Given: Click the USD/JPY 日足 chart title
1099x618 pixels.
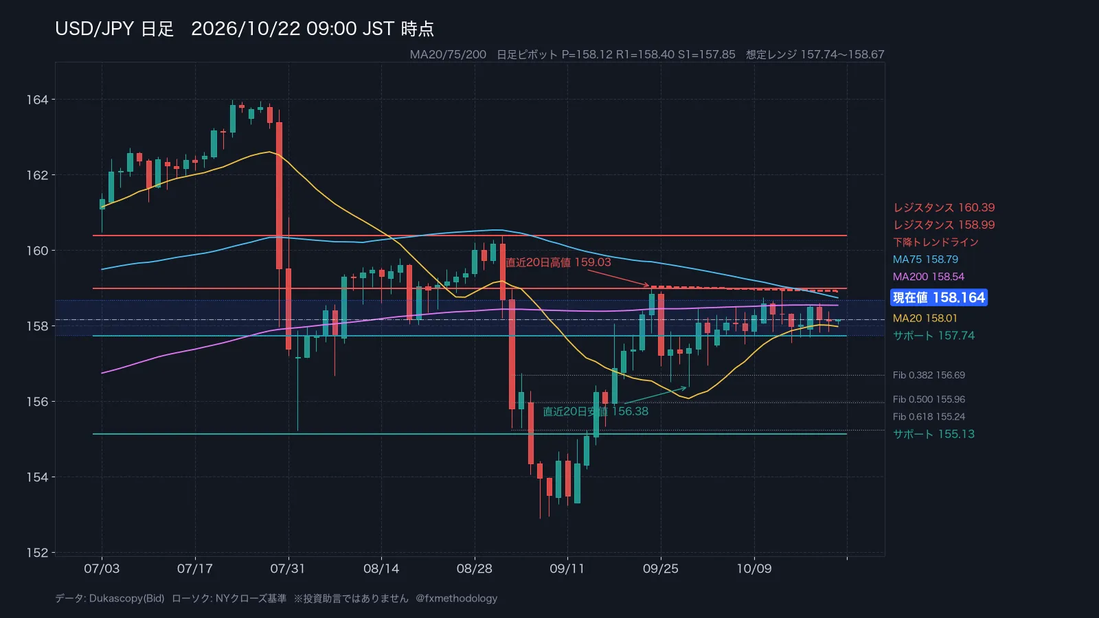Looking at the screenshot, I should (x=114, y=29).
